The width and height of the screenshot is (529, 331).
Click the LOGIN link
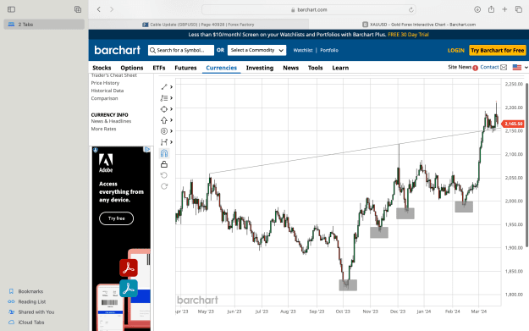click(456, 50)
